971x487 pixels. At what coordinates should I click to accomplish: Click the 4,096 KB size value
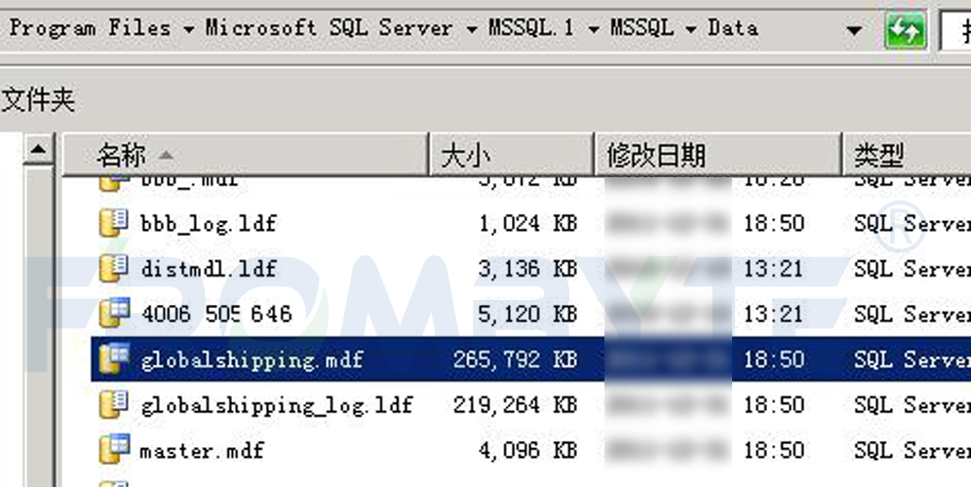coord(527,450)
